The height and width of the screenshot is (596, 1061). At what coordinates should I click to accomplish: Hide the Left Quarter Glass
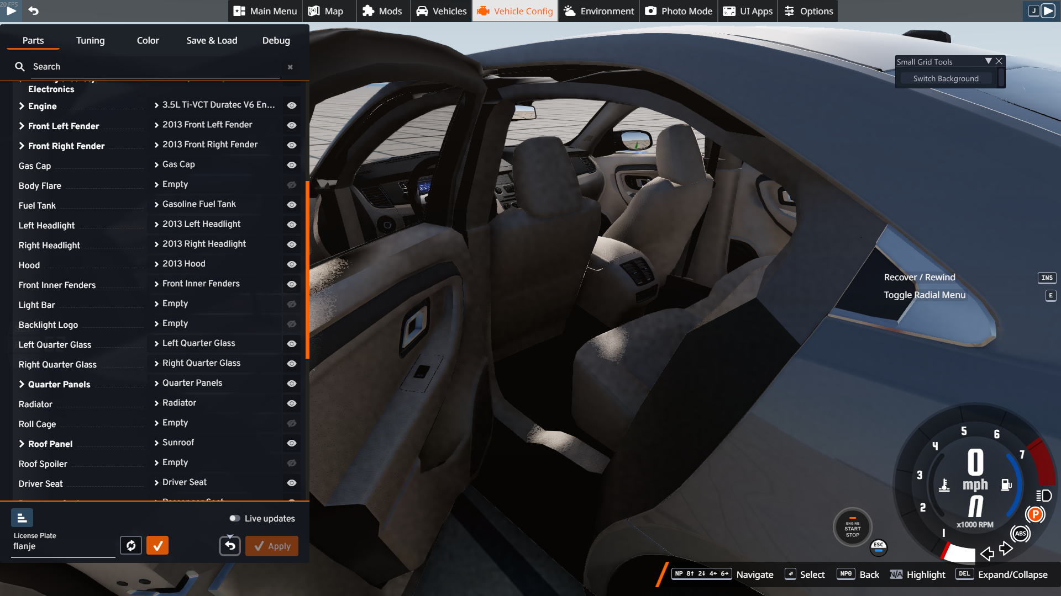click(x=292, y=344)
